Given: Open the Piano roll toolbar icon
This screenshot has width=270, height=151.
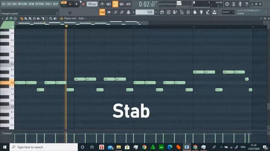Looking at the screenshot, I should tap(175, 12).
